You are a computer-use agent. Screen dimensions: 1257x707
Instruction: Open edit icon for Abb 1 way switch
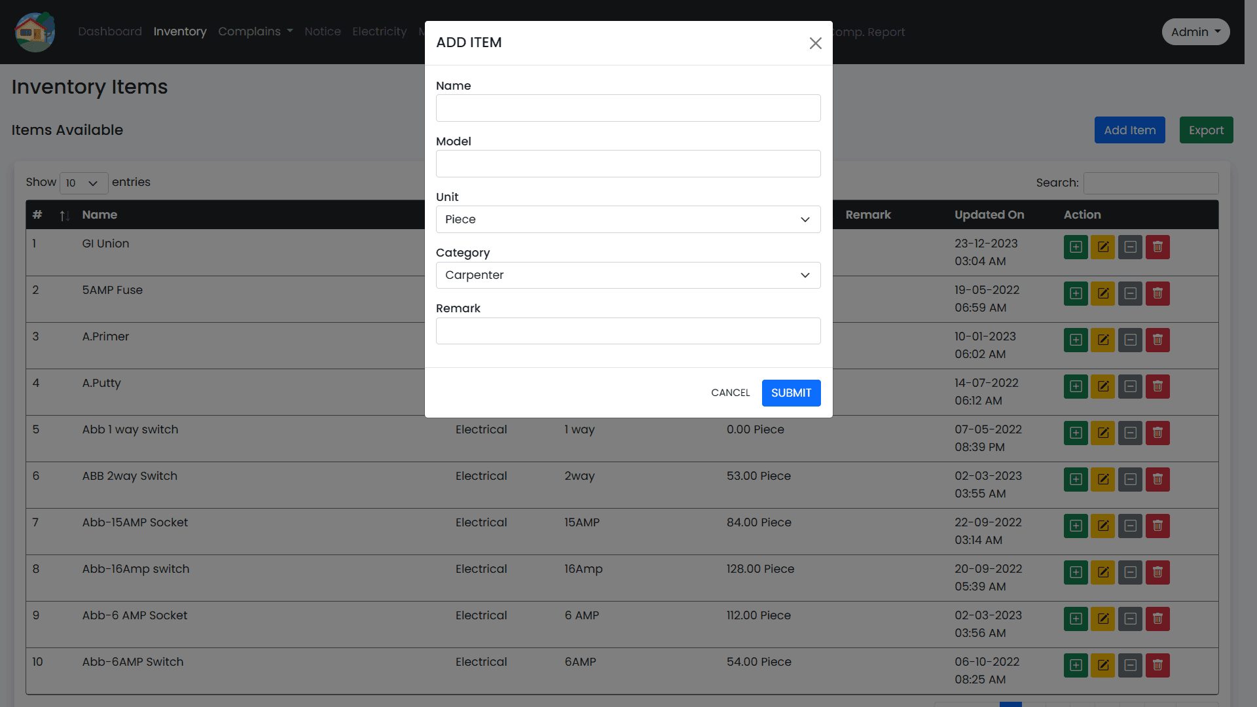click(x=1102, y=433)
